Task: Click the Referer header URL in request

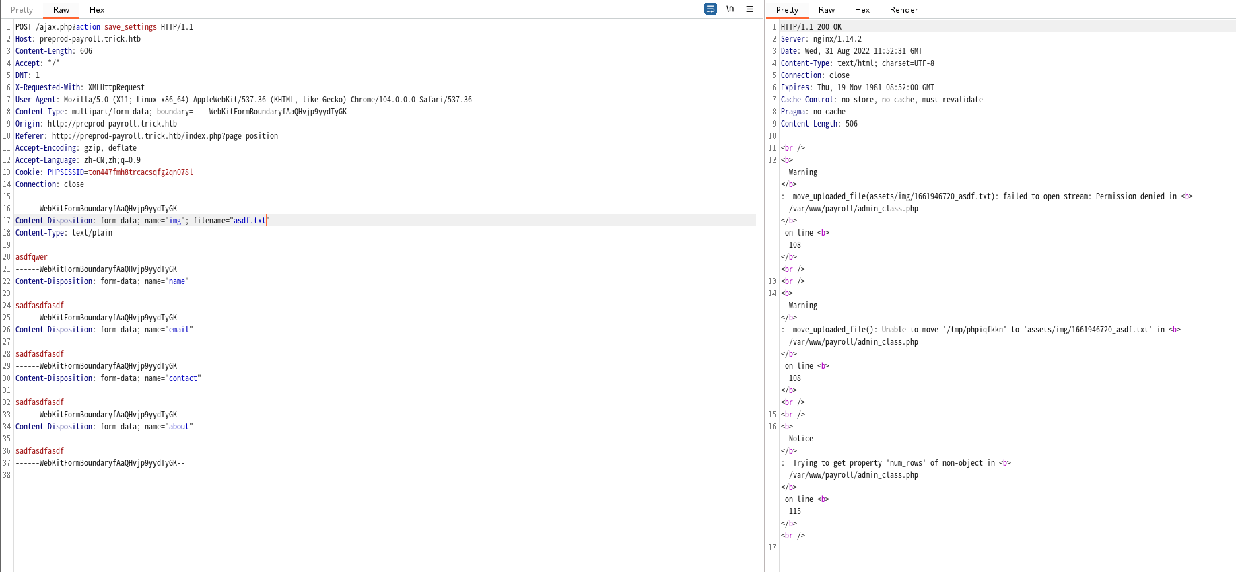Action: coord(164,136)
